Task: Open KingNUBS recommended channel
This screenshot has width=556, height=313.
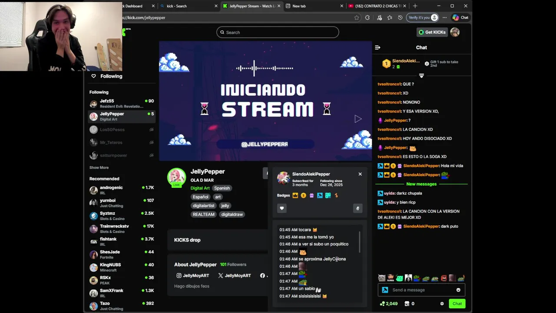Action: 122,267
